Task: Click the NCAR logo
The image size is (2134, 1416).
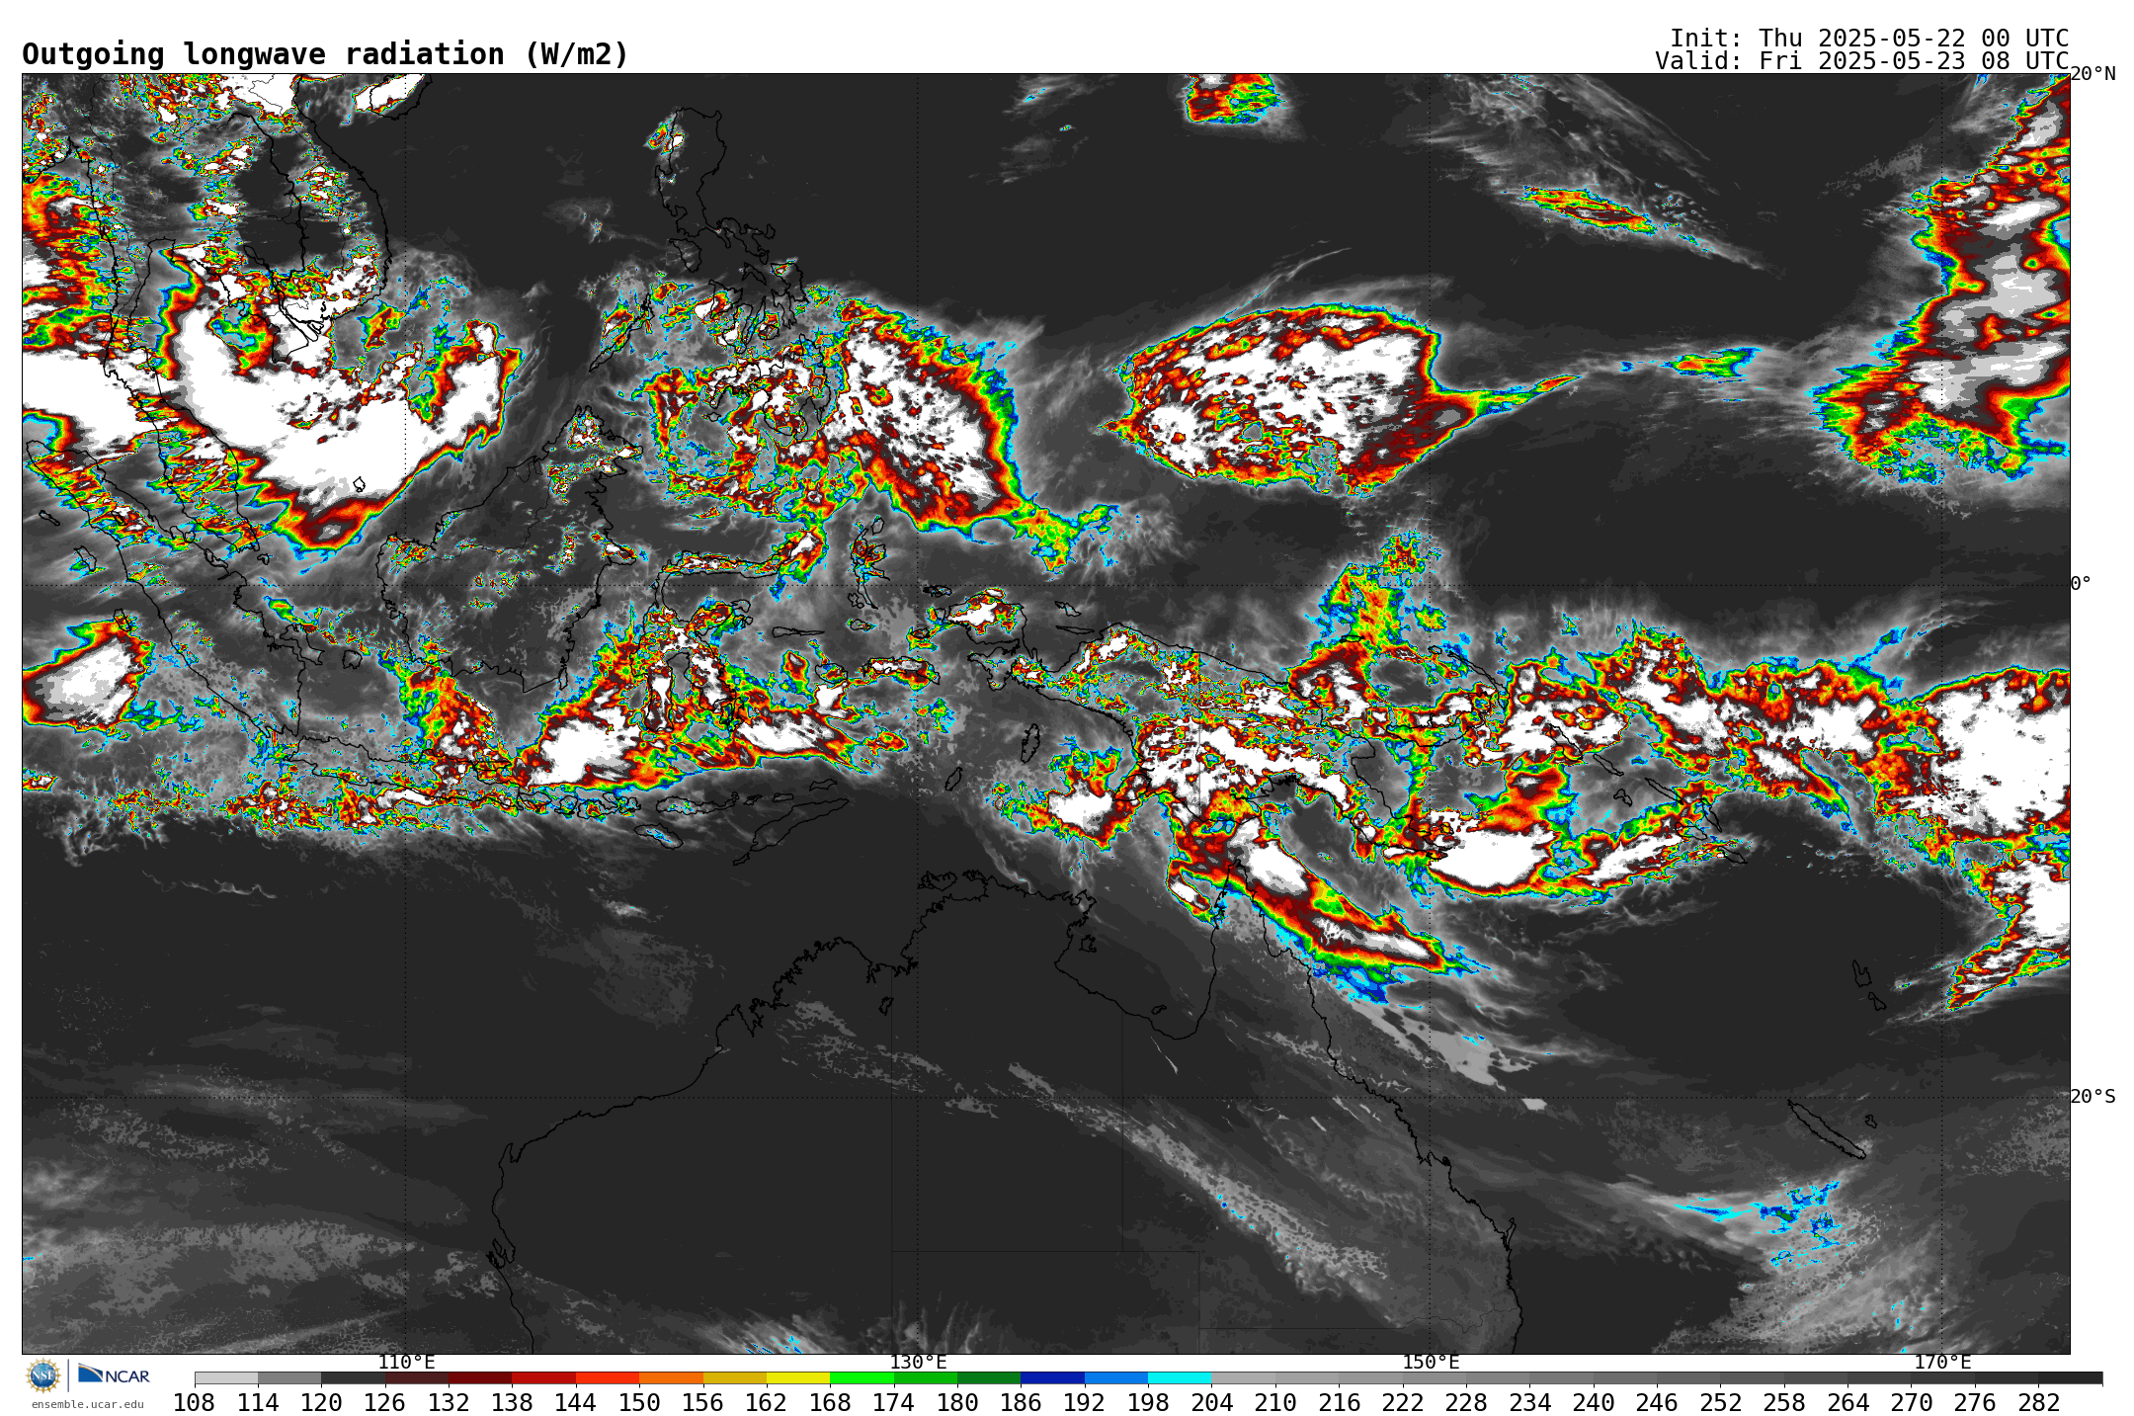Action: (114, 1374)
